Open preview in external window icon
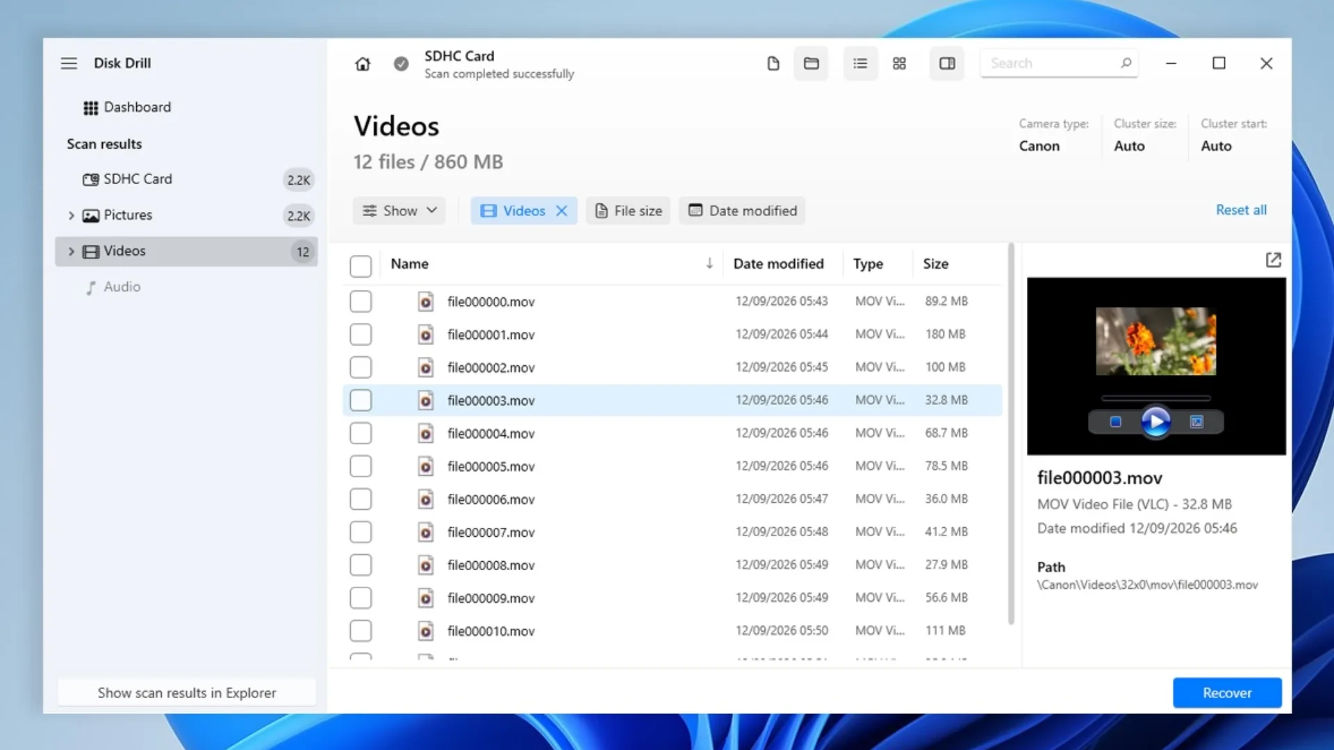This screenshot has width=1334, height=750. tap(1273, 260)
